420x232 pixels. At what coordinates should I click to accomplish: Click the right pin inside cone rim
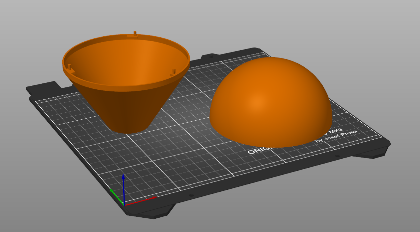174,71
